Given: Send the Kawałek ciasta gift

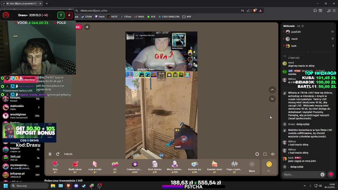Looking at the screenshot, I should [x=214, y=167].
